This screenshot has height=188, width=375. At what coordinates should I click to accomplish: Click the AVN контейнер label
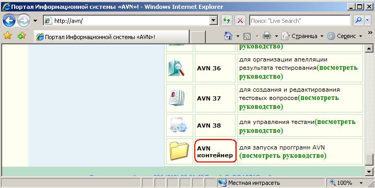pyautogui.click(x=215, y=152)
